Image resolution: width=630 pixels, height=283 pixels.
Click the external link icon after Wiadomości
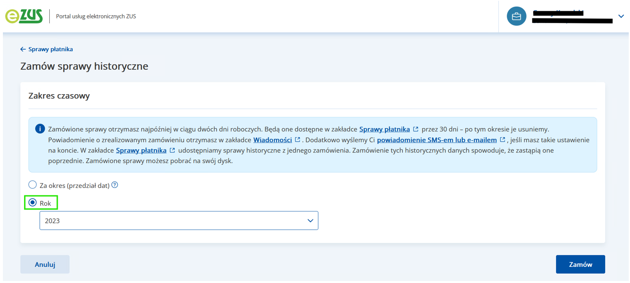coord(297,140)
